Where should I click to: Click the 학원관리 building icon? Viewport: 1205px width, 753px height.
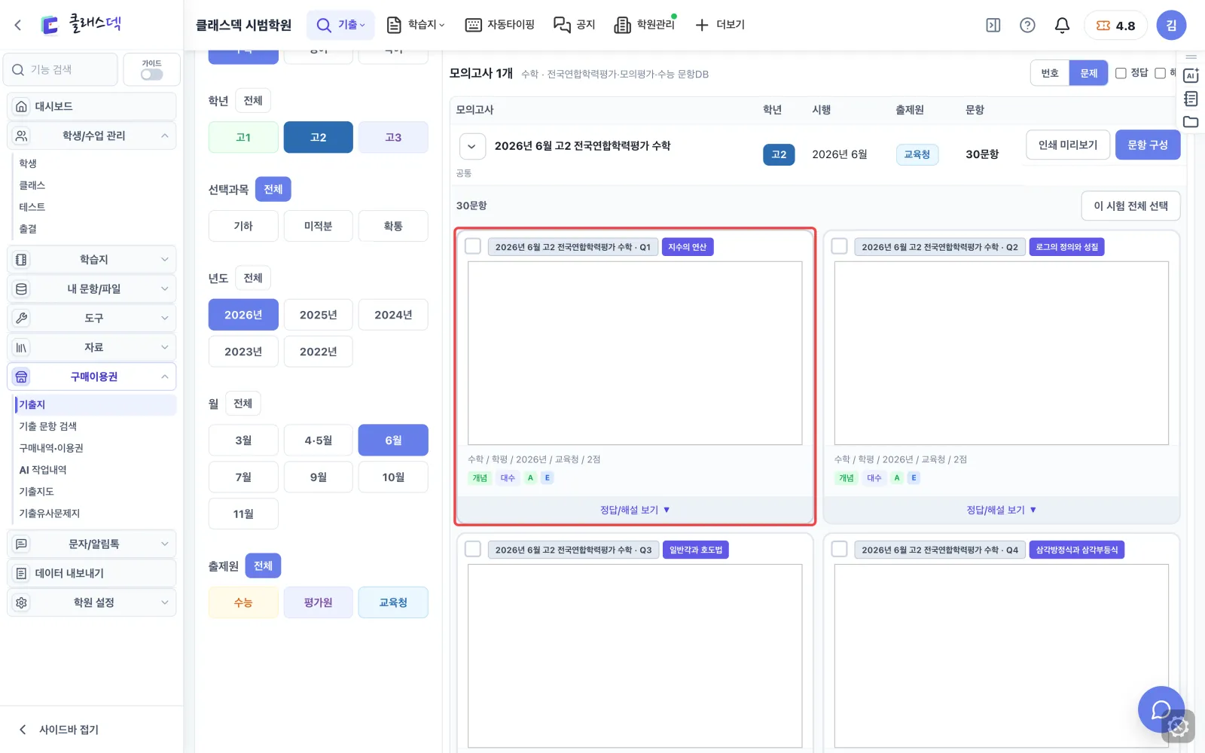pyautogui.click(x=622, y=25)
